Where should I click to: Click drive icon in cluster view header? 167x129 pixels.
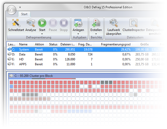[11, 76]
